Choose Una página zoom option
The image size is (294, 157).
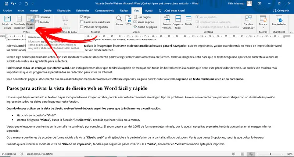point(142,17)
